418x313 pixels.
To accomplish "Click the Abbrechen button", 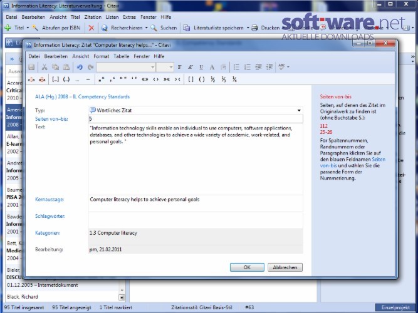I will tap(285, 267).
